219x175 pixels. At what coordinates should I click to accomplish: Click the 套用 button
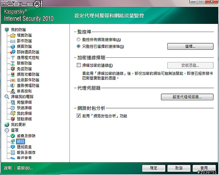pyautogui.click(x=204, y=168)
